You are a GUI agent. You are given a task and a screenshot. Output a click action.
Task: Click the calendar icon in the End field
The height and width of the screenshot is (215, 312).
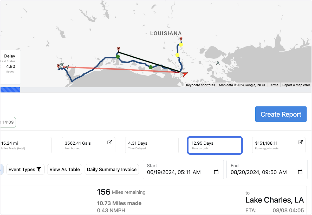pyautogui.click(x=300, y=172)
